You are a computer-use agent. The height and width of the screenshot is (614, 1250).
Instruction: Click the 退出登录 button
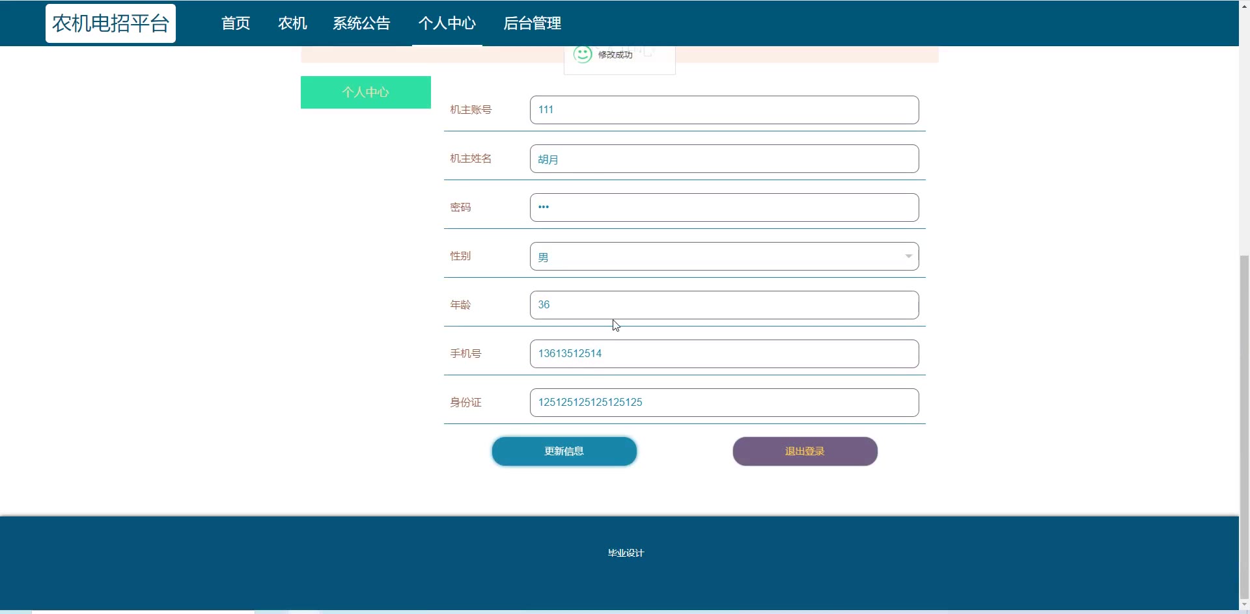[805, 451]
